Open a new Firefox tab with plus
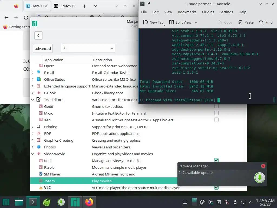The image size is (277, 208). point(84,6)
